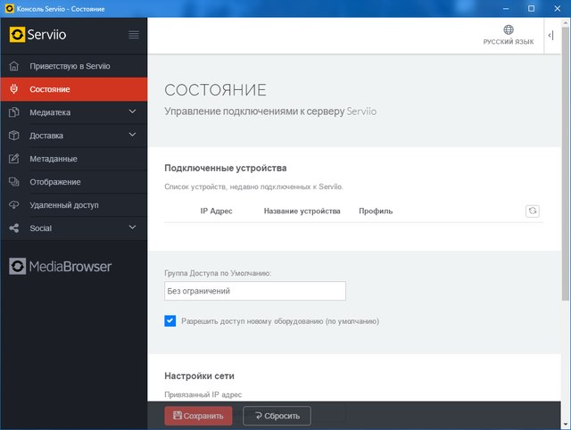Open the MediaBrowser logo link
Viewport: 571px width, 430px height.
tap(61, 266)
